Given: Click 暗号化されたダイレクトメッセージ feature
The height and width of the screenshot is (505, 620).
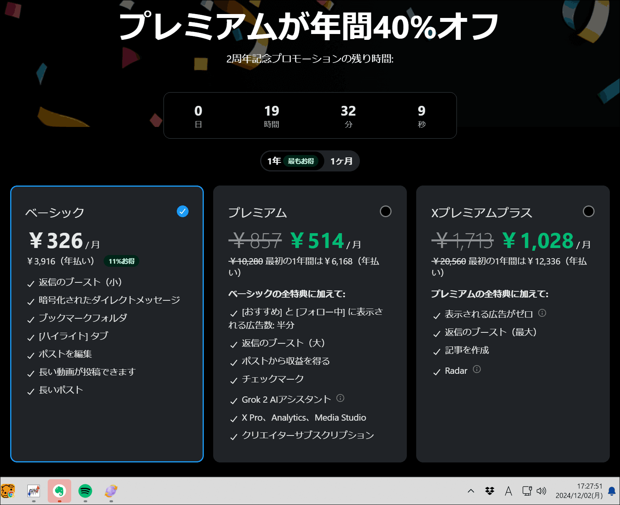Looking at the screenshot, I should coord(110,300).
